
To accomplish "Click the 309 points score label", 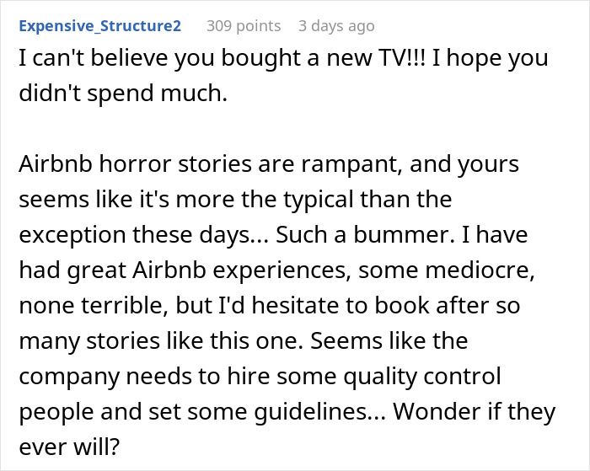I will pyautogui.click(x=244, y=26).
